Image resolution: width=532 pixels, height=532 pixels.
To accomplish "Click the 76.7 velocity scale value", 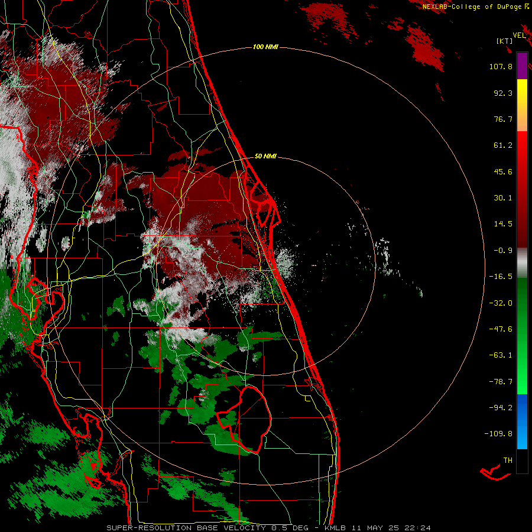I will point(503,119).
